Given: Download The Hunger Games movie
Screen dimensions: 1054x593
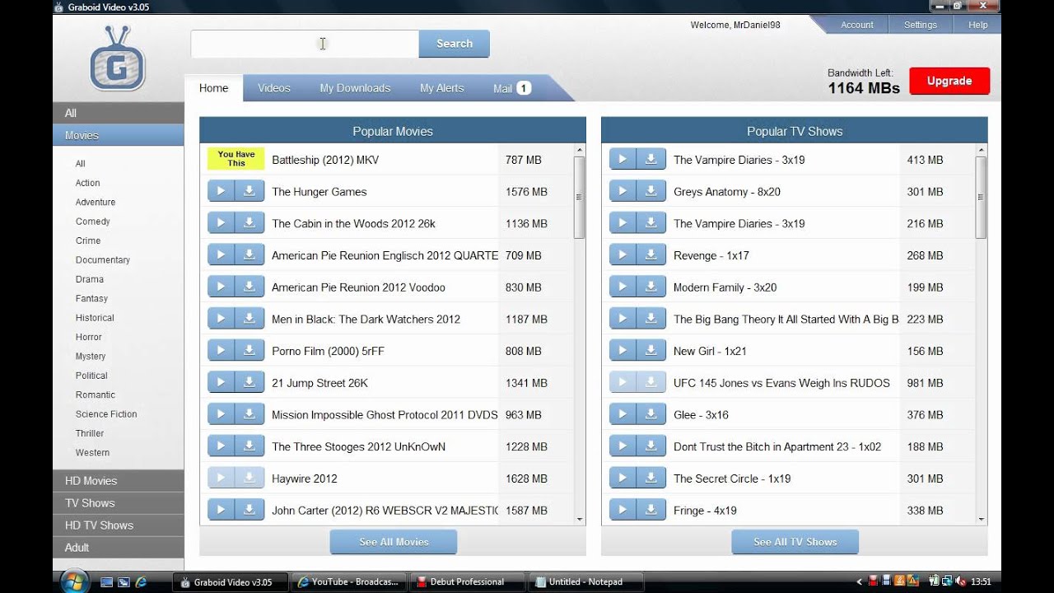Looking at the screenshot, I should tap(250, 192).
